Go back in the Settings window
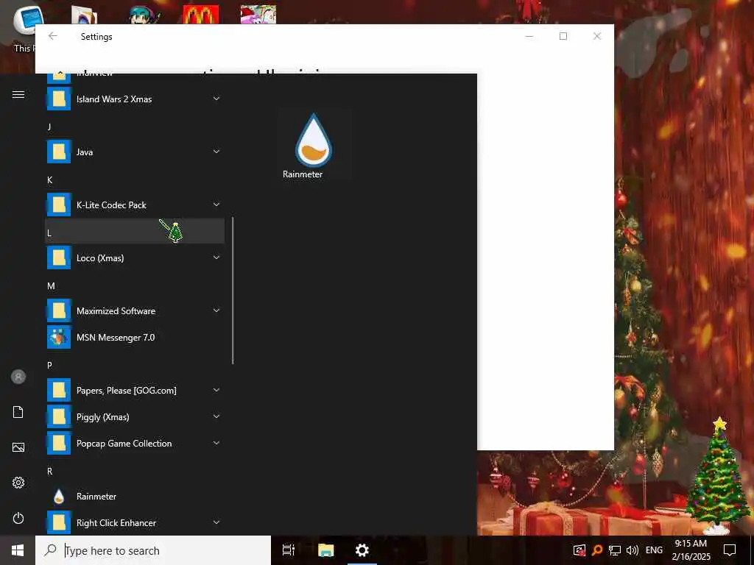 coord(53,36)
